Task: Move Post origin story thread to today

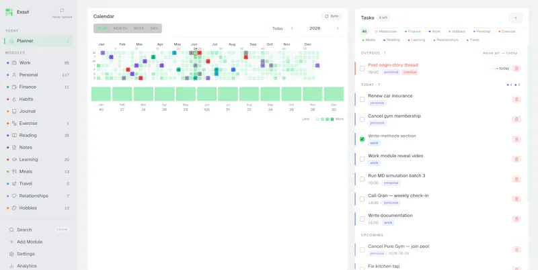Action: (502, 69)
